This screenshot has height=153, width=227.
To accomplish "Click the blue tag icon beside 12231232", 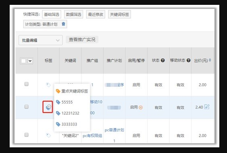I will (x=58, y=113).
